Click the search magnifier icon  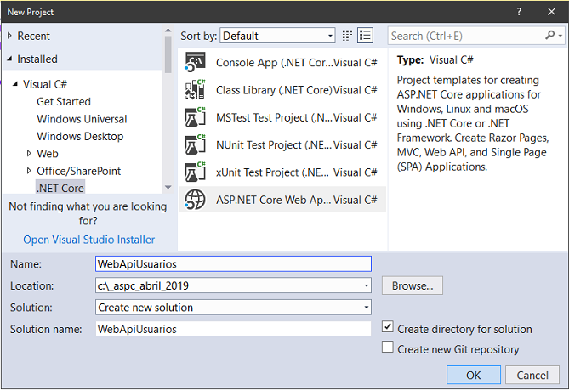(549, 35)
